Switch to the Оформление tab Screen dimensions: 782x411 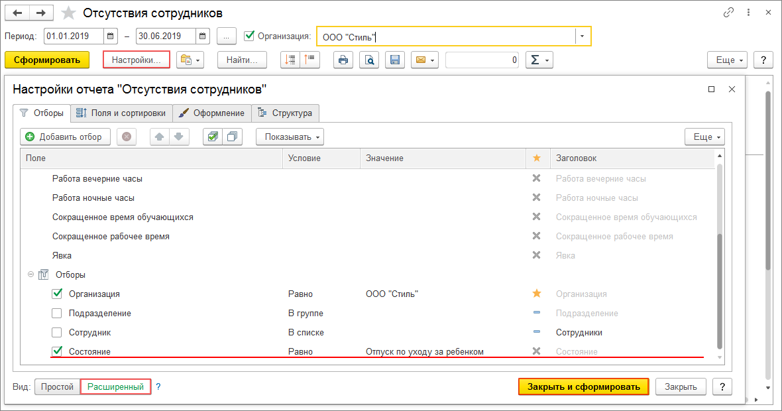212,113
